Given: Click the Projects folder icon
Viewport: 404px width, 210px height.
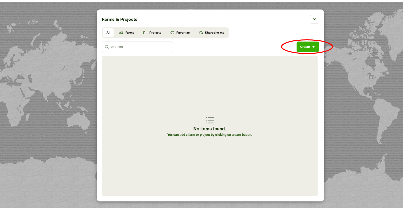Looking at the screenshot, I should [145, 33].
